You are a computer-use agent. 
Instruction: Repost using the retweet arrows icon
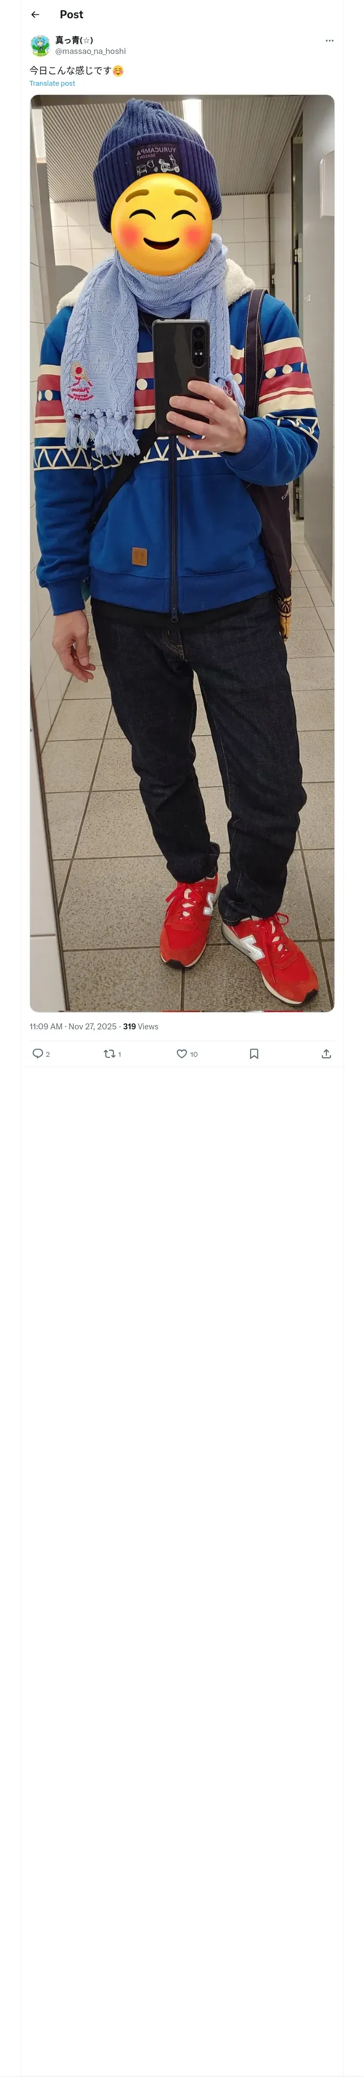pos(109,1053)
